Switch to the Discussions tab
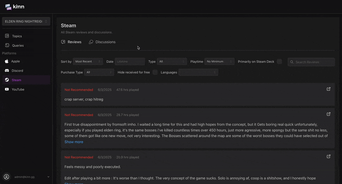 tap(102, 42)
